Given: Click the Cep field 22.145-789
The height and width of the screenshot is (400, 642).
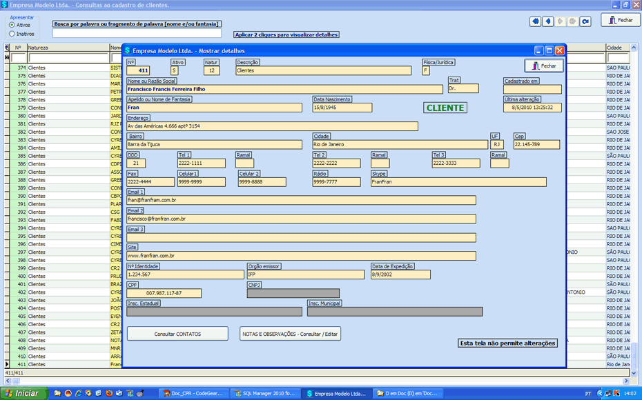Looking at the screenshot, I should [536, 144].
